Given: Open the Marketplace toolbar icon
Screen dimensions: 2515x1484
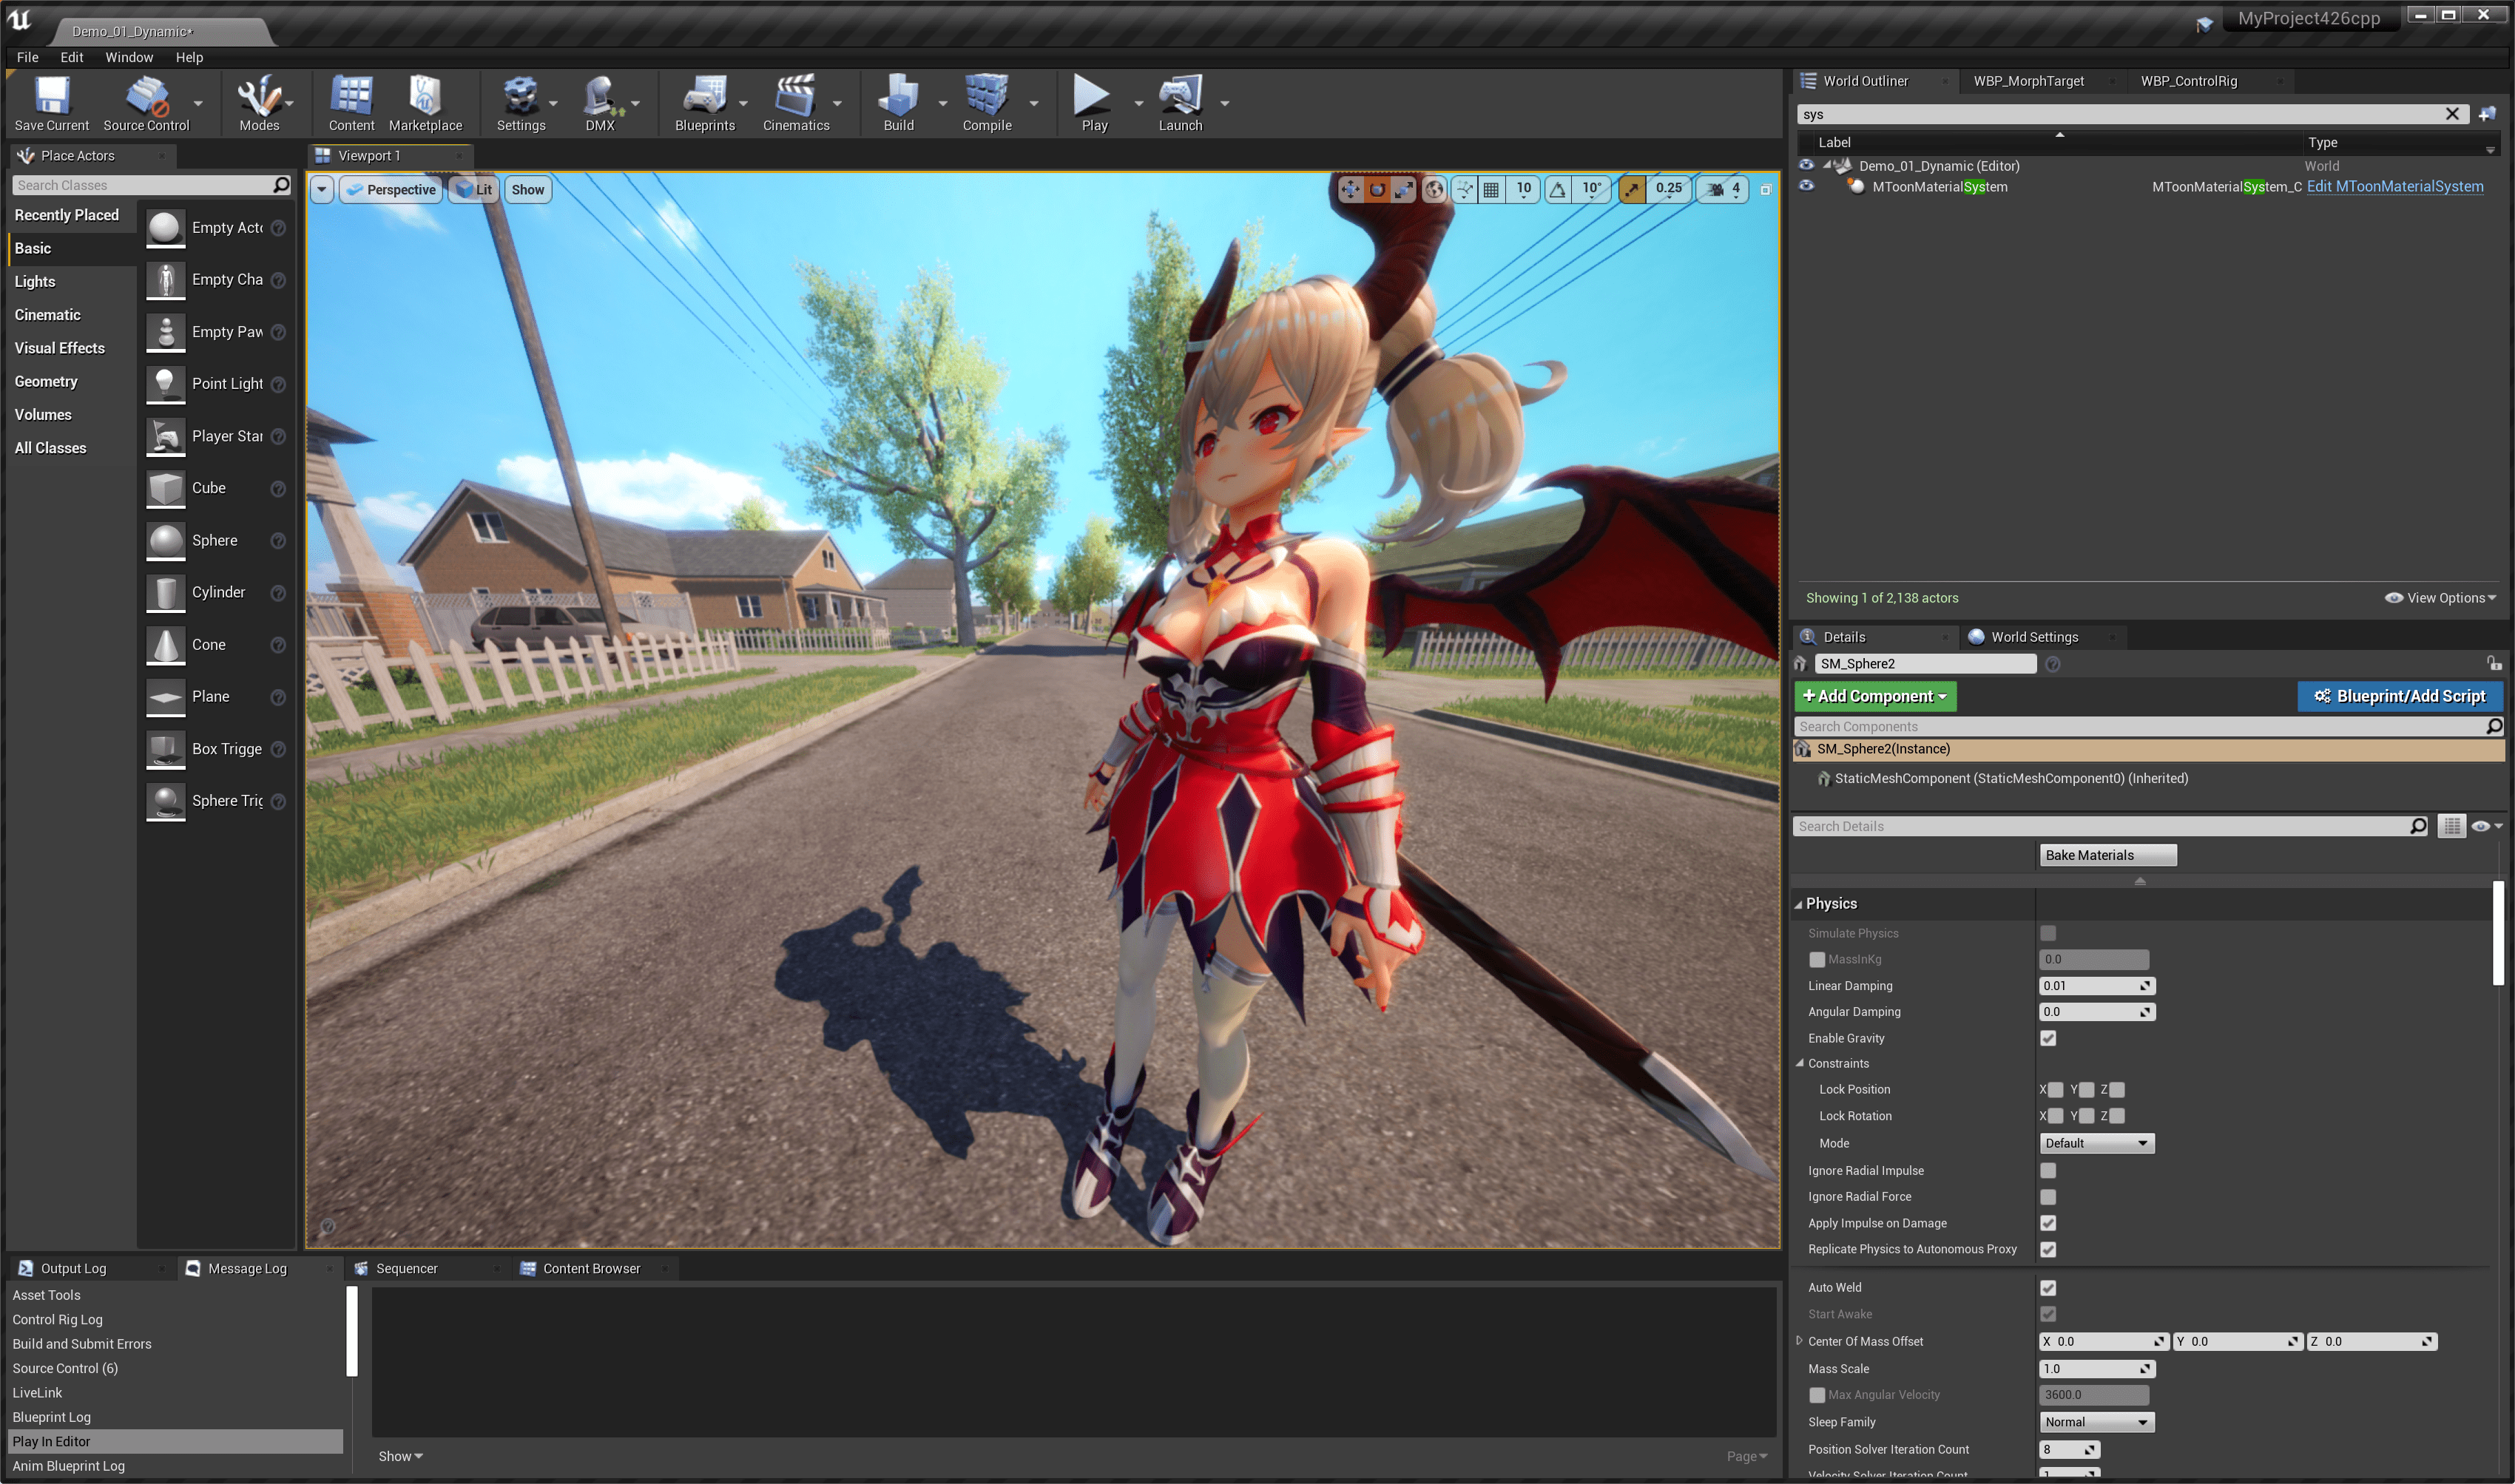Looking at the screenshot, I should (425, 98).
